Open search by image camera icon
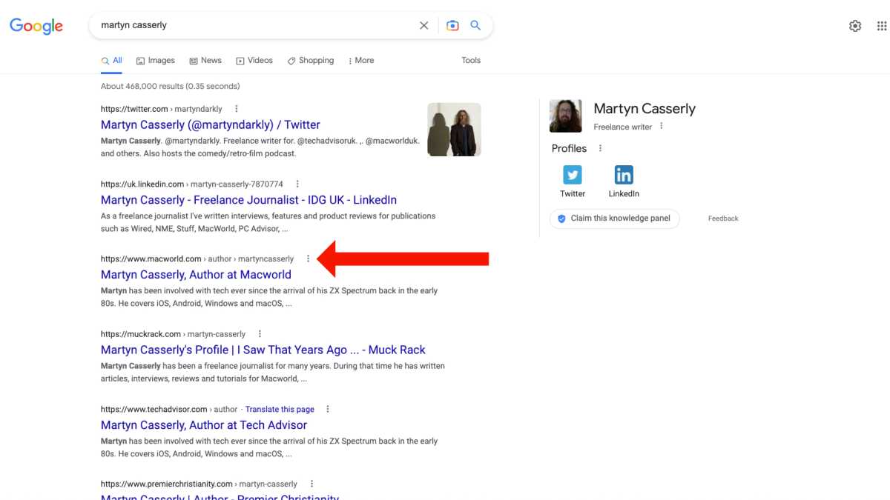 pyautogui.click(x=452, y=25)
